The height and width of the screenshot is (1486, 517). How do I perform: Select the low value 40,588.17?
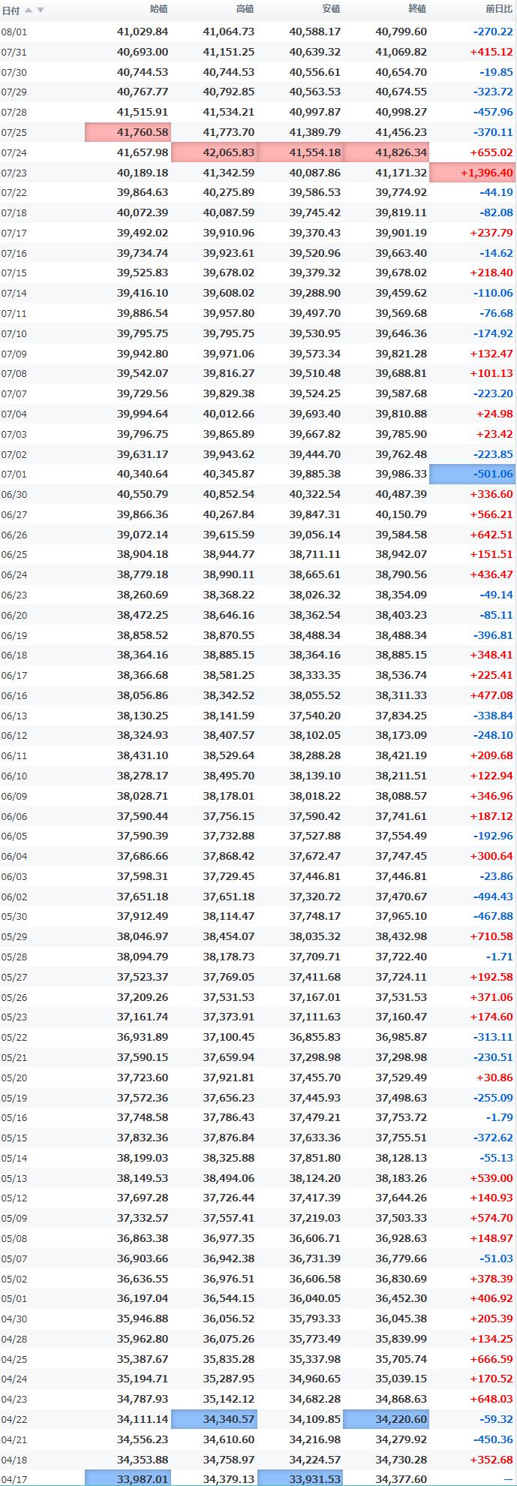coord(315,32)
